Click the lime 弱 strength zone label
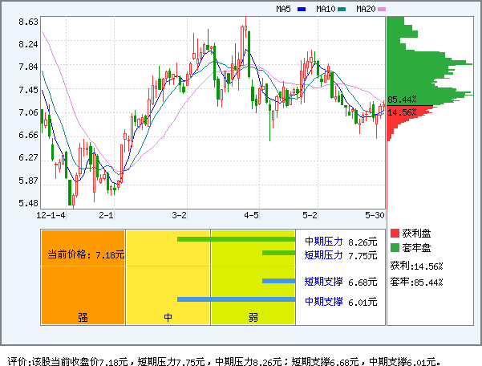This screenshot has width=482, height=366. click(253, 316)
